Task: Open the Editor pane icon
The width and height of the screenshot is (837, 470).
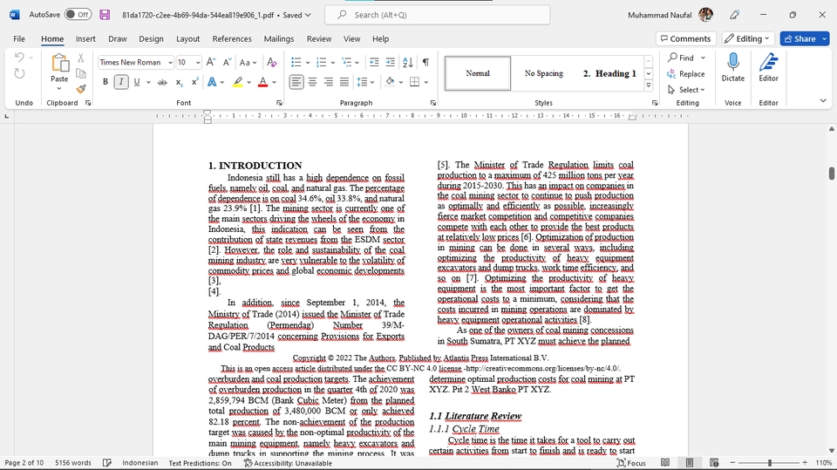Action: pyautogui.click(x=768, y=63)
